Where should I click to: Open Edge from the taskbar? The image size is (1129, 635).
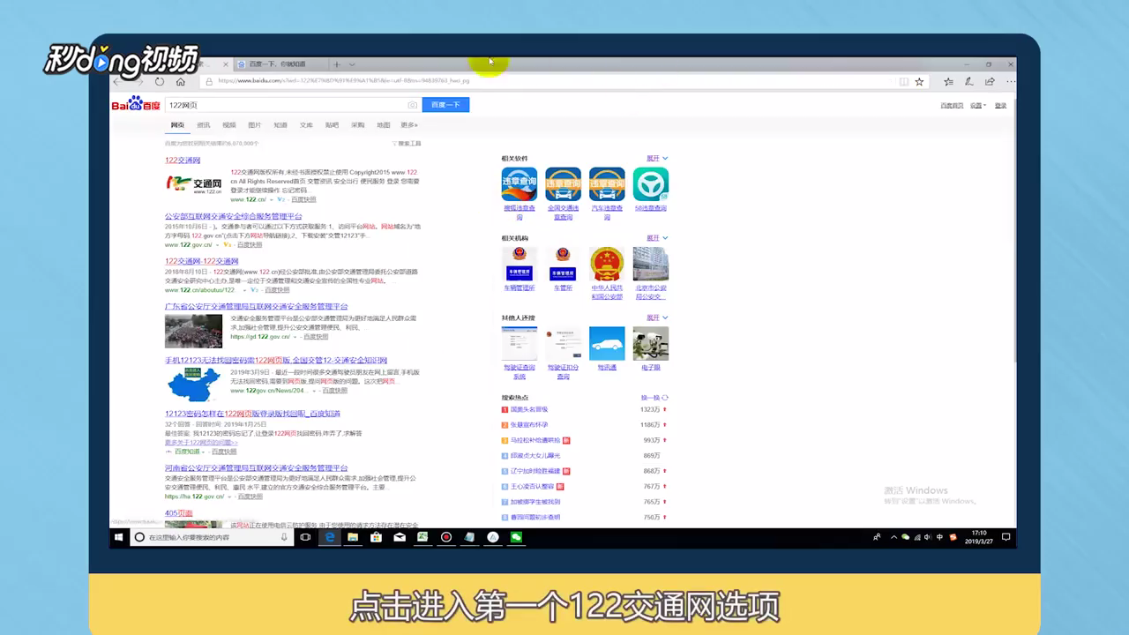[x=330, y=537]
